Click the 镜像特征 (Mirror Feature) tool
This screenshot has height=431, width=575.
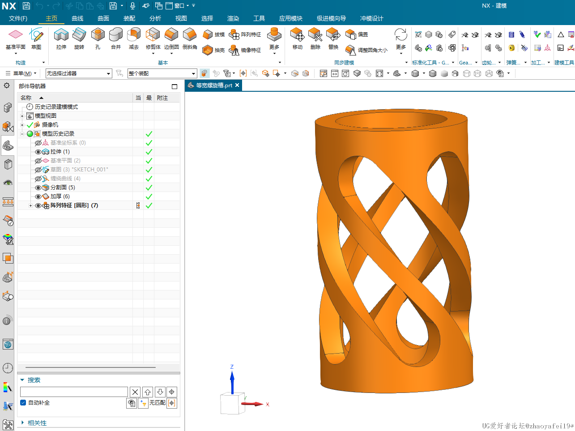[245, 50]
